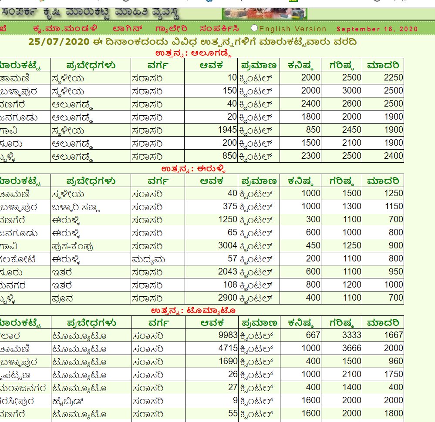
Task: Click tomato model price 1800
Action: coord(393,413)
